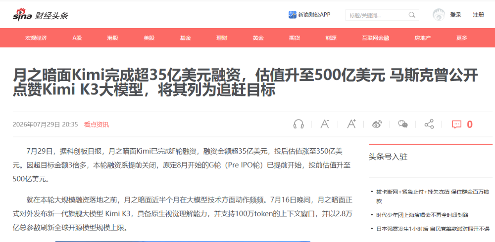Click the 头条号入驻 heading
The width and height of the screenshot is (495, 242).
pyautogui.click(x=388, y=157)
